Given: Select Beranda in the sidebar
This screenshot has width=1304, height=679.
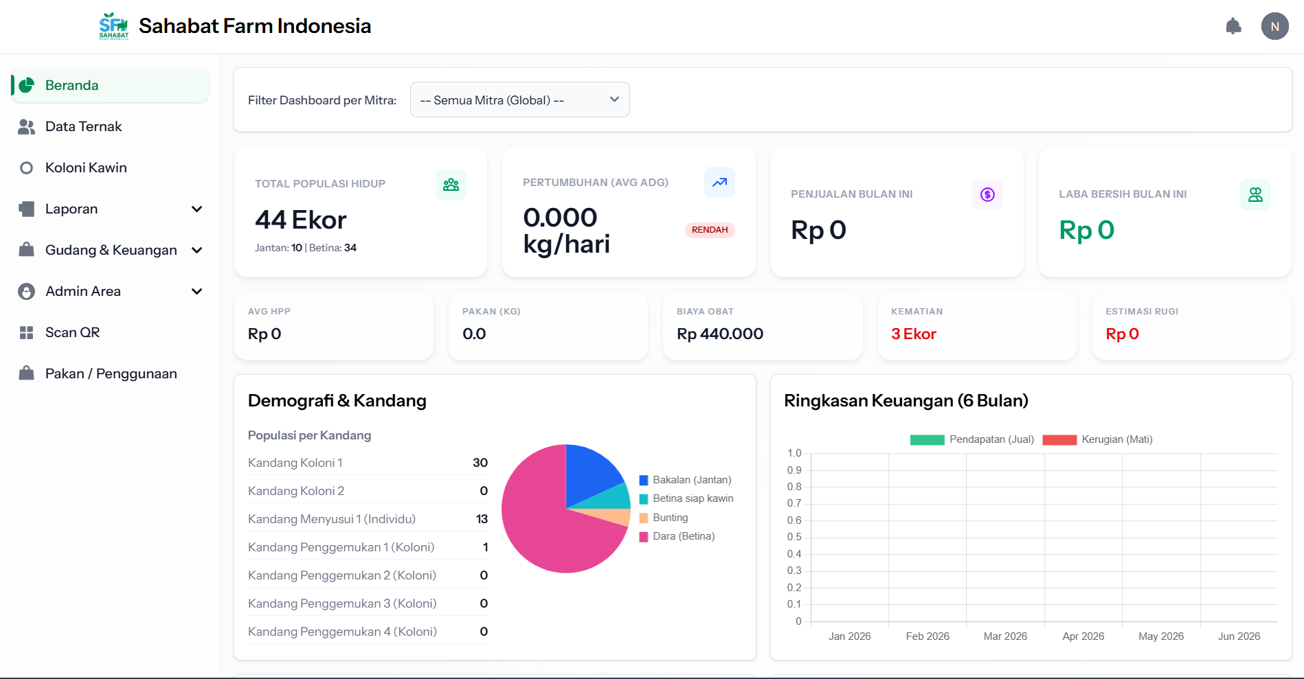Looking at the screenshot, I should pyautogui.click(x=110, y=85).
